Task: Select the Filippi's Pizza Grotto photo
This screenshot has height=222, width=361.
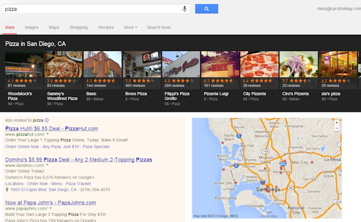Action: [181, 64]
